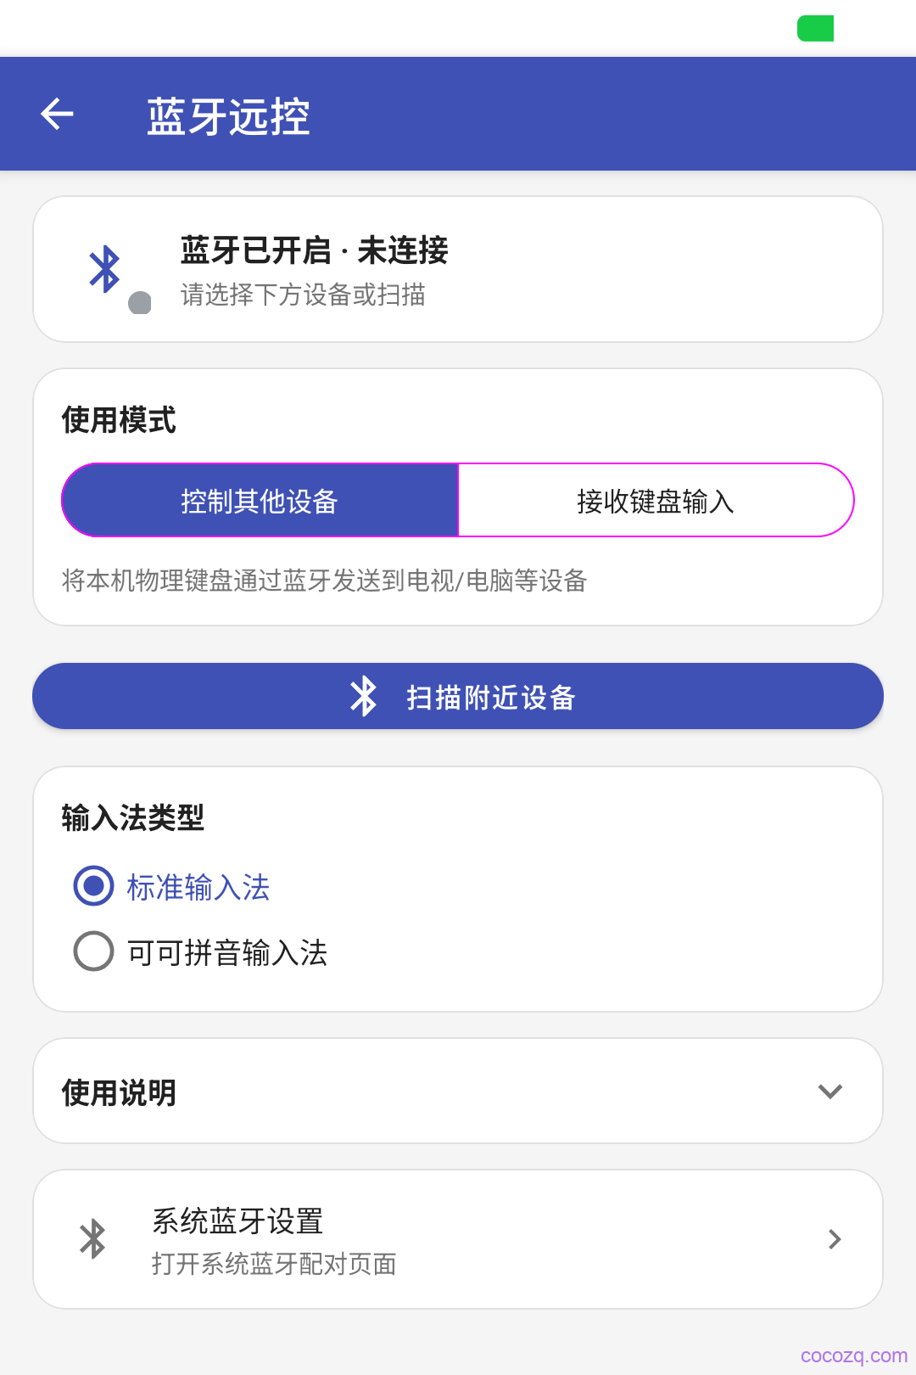Expand the 使用说明 card
Image resolution: width=916 pixels, height=1375 pixels.
click(x=458, y=1091)
